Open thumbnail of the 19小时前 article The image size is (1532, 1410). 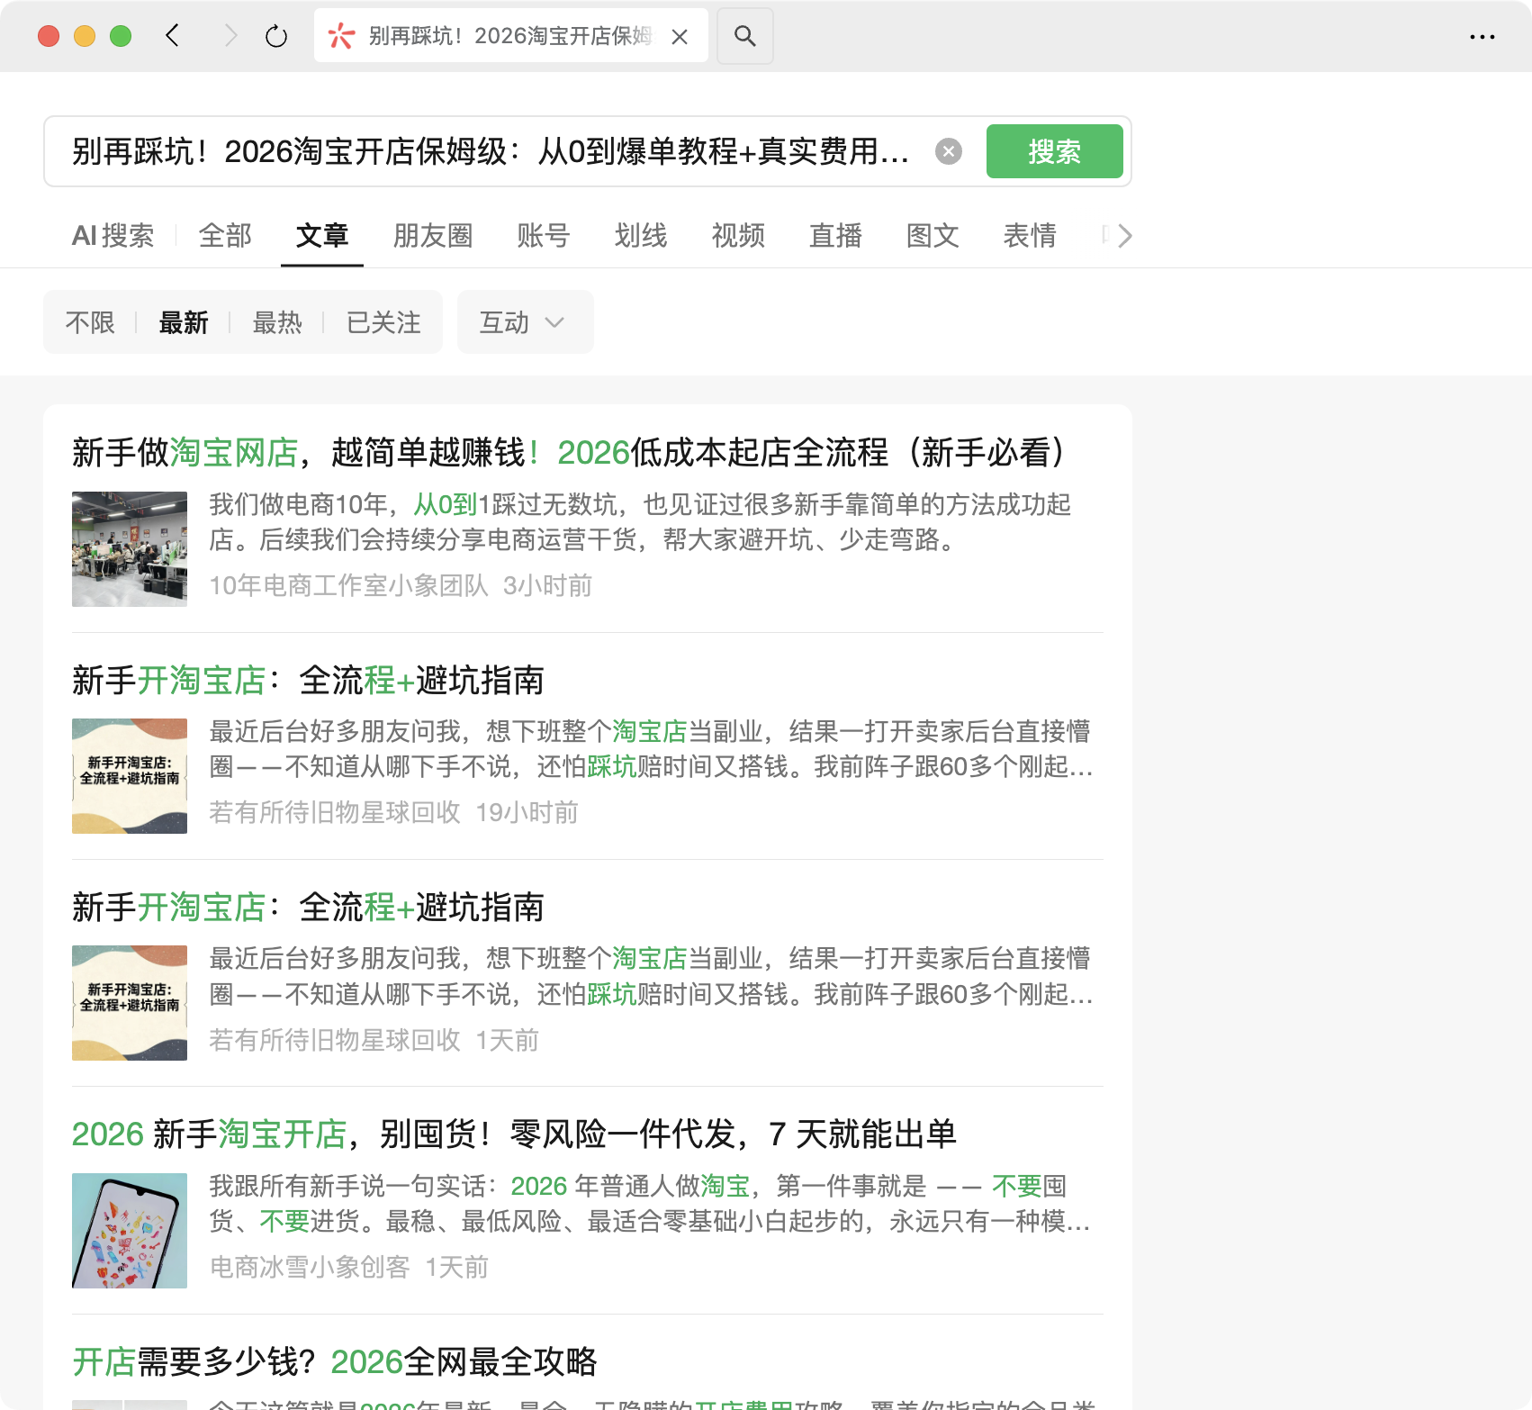click(130, 776)
